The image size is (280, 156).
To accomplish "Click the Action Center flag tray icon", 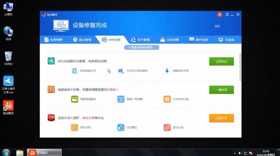I will click(251, 153).
